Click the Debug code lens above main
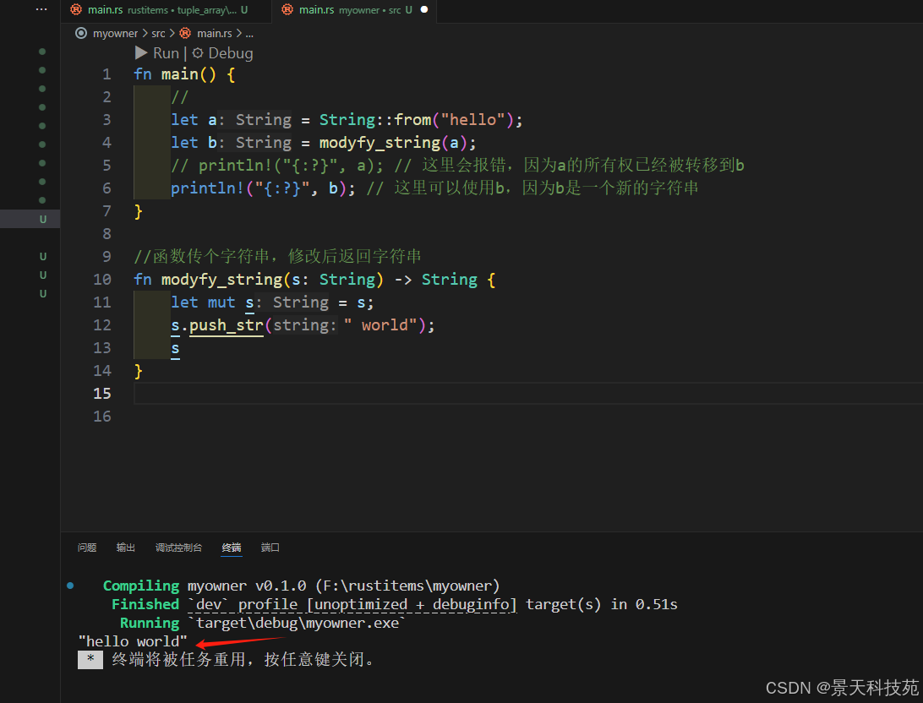 click(230, 53)
